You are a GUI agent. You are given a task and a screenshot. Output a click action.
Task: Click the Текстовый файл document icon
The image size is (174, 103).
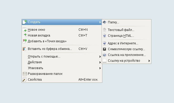(104, 30)
